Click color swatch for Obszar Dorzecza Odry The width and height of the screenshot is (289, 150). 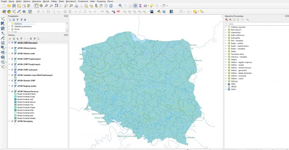click(x=15, y=105)
